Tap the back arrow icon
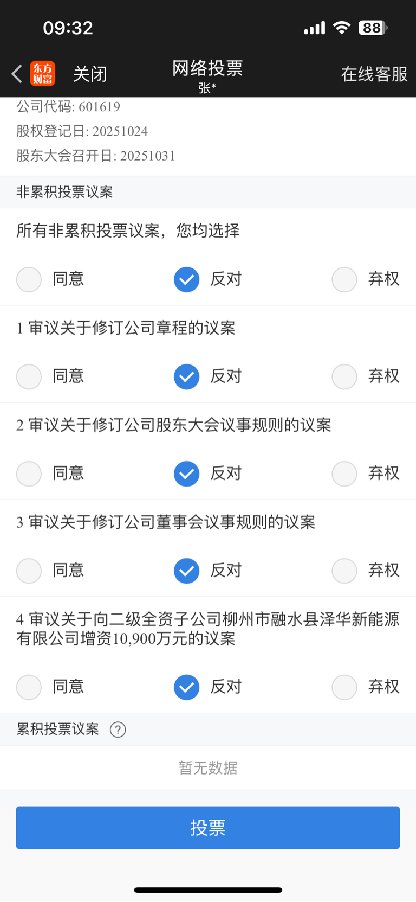 (x=17, y=74)
